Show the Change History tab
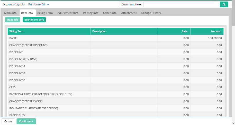 coord(151,13)
